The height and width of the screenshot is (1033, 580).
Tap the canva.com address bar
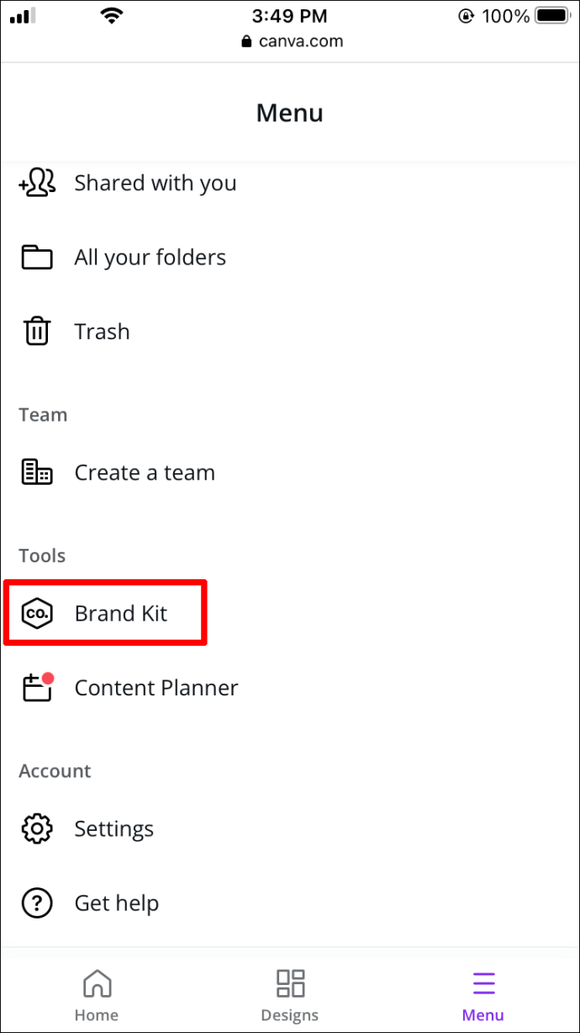[x=291, y=41]
